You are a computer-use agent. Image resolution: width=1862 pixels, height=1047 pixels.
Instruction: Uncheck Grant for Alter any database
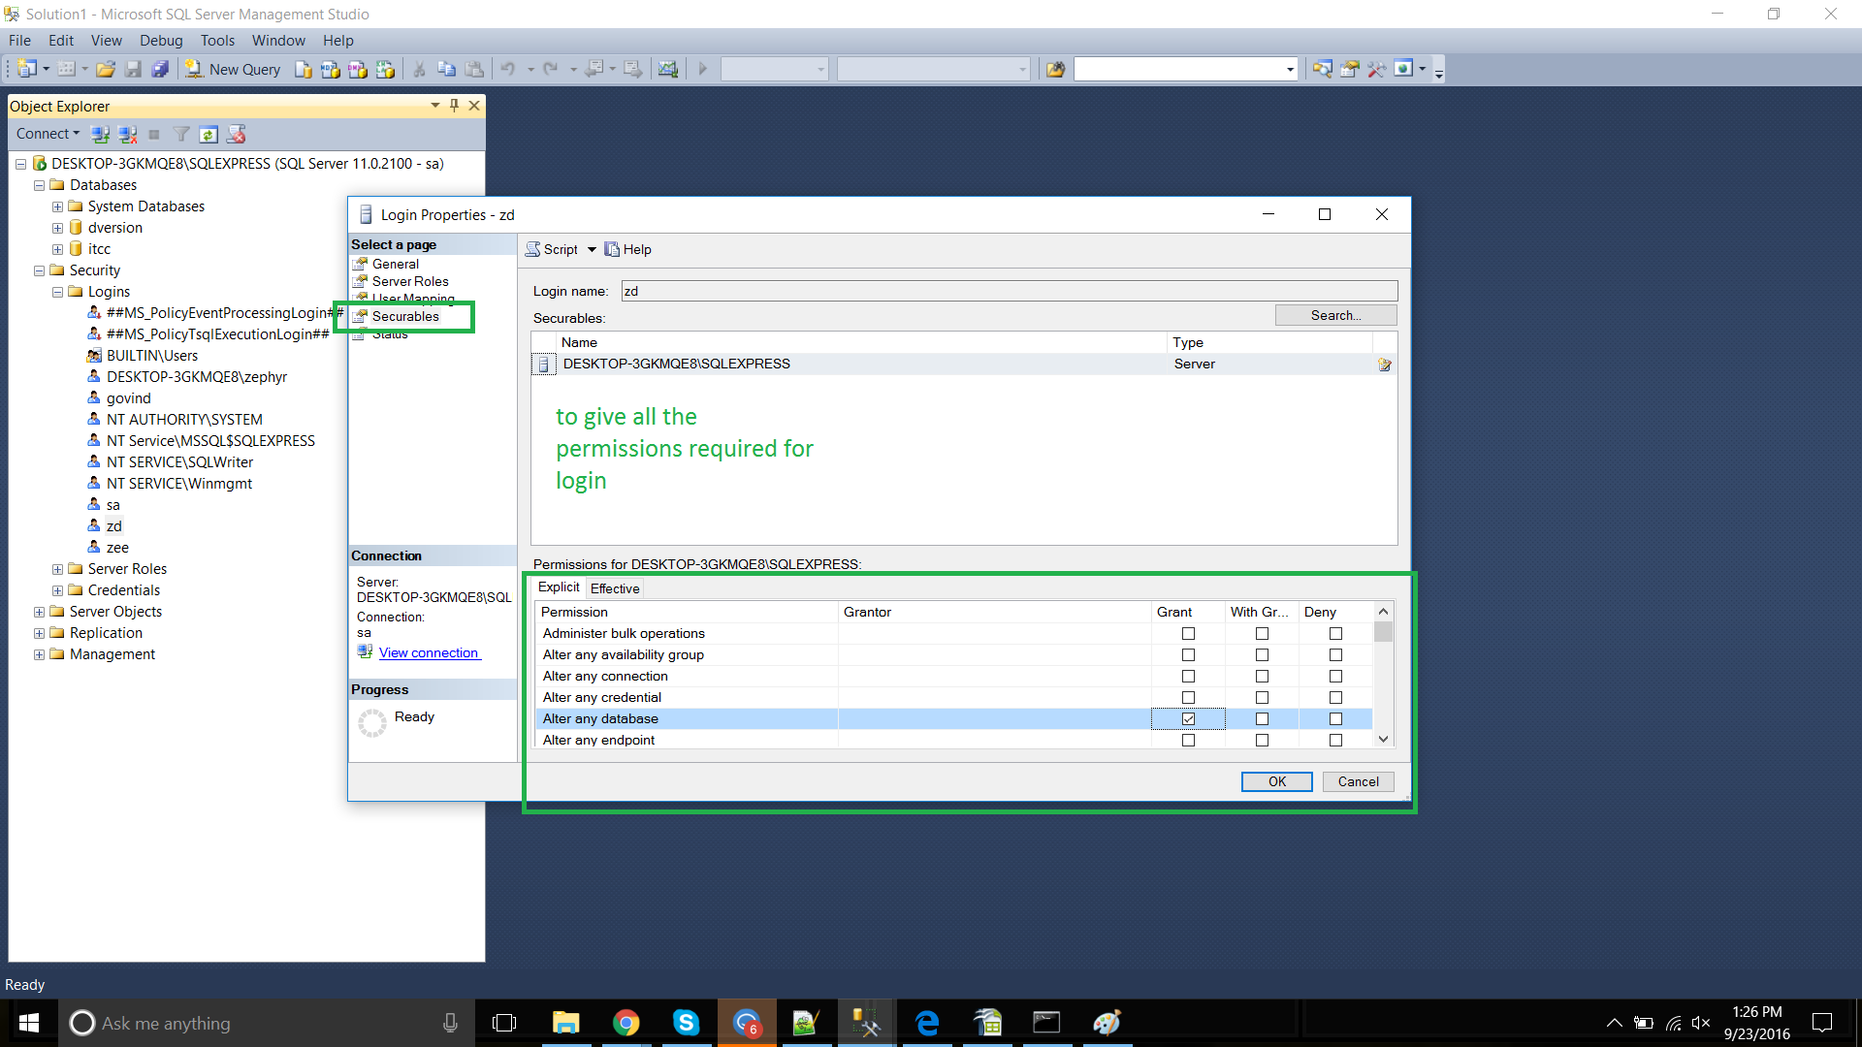1188,718
